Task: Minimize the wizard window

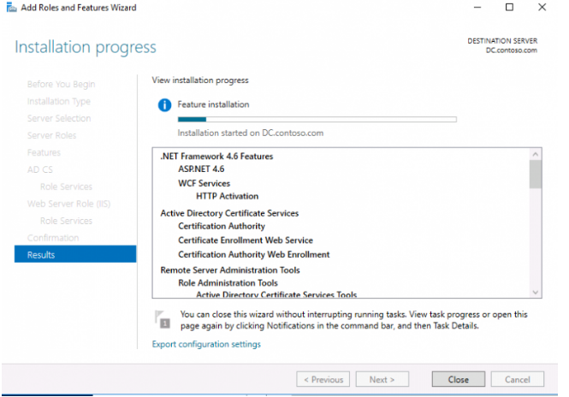Action: pyautogui.click(x=477, y=7)
